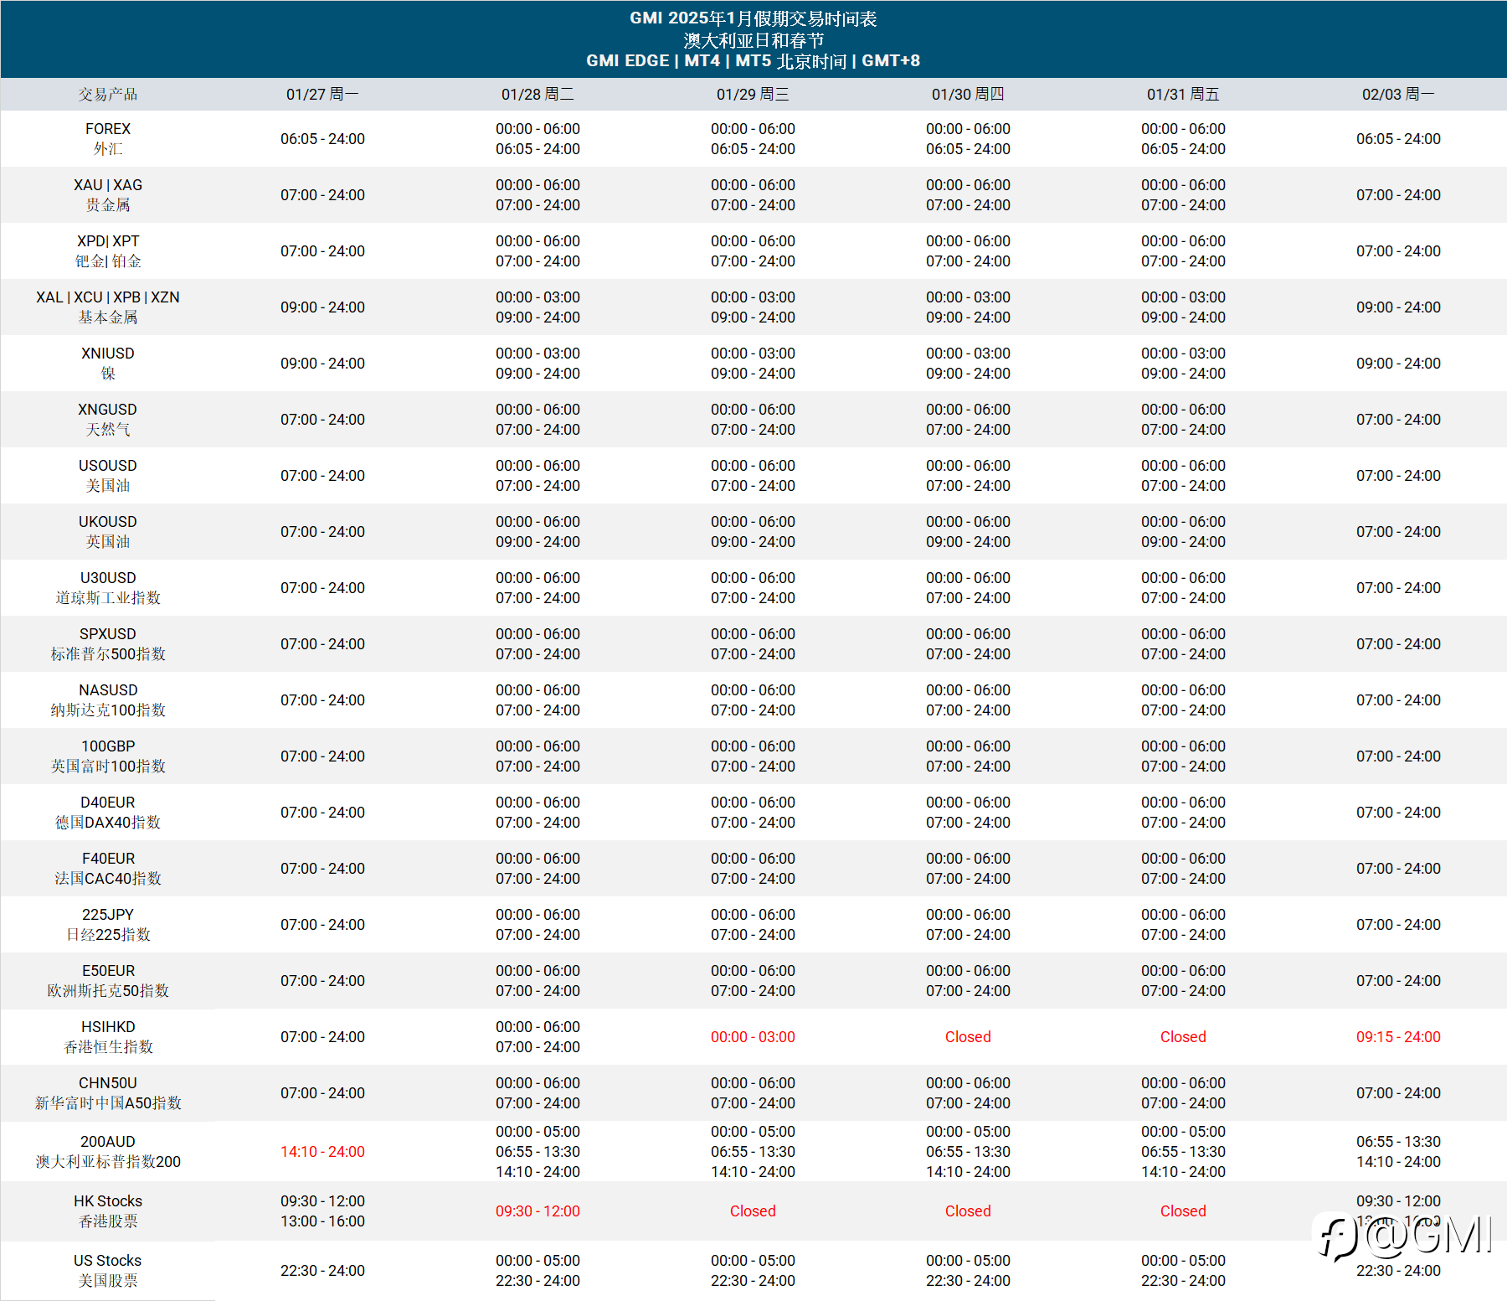Click the SPXUSD 标准普尔500指数 label
The height and width of the screenshot is (1301, 1507).
[108, 644]
